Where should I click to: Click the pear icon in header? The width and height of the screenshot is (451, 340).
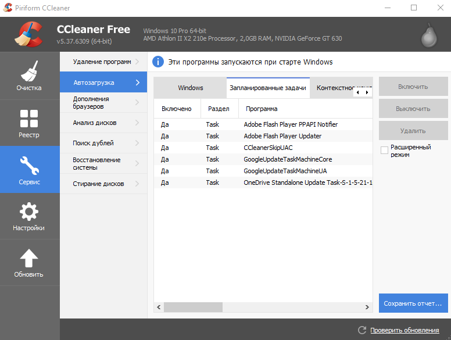(429, 35)
